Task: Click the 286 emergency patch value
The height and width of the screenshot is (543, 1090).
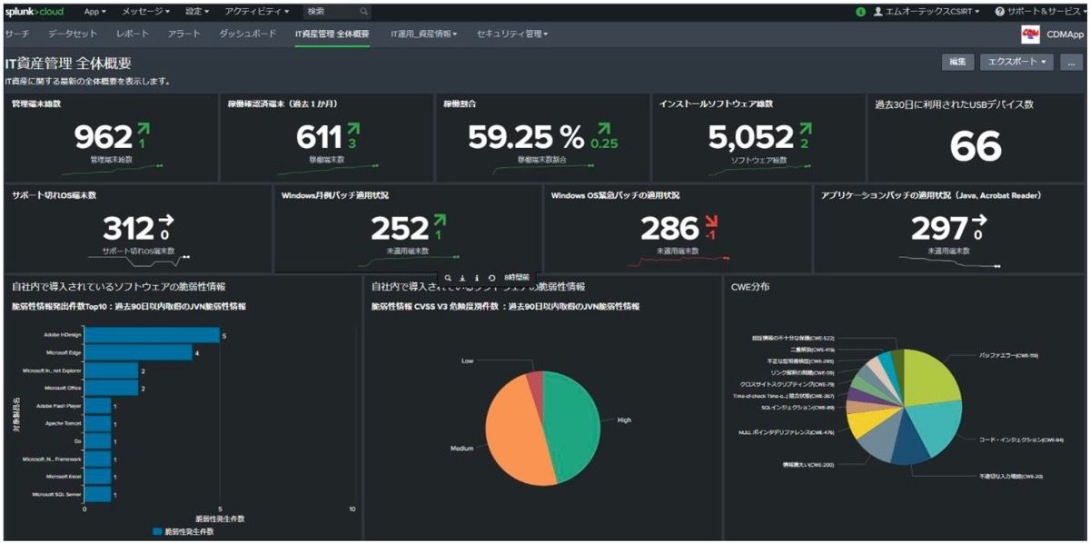Action: tap(671, 228)
